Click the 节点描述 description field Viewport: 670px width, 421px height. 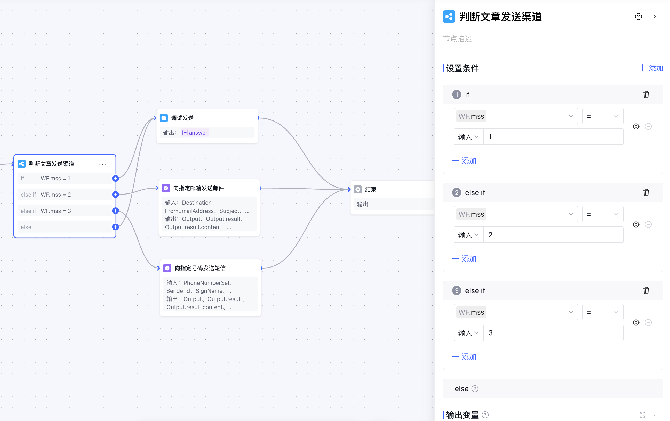(457, 39)
